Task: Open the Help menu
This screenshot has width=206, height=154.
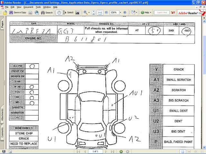Action: [x=55, y=7]
